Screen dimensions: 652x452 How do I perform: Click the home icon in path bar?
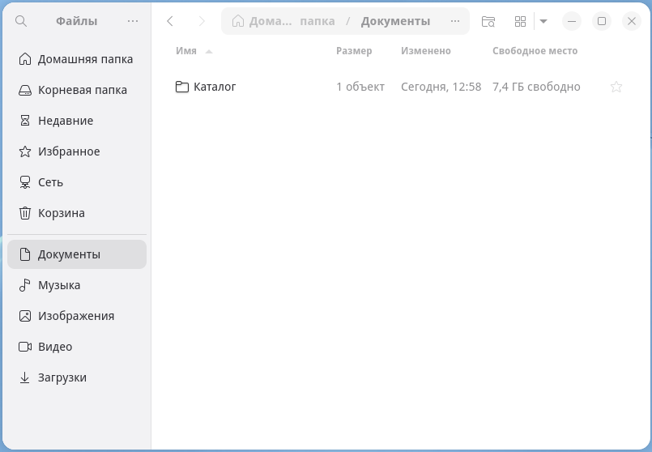click(x=238, y=21)
